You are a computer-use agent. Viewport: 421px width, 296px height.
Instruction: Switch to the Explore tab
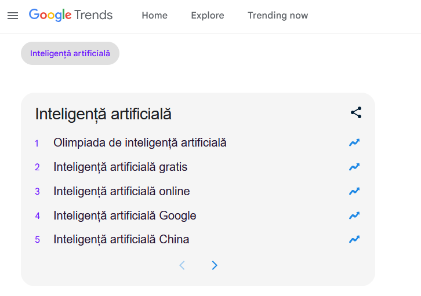pos(208,16)
